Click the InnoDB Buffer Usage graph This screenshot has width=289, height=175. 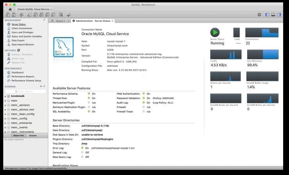pos(262,76)
